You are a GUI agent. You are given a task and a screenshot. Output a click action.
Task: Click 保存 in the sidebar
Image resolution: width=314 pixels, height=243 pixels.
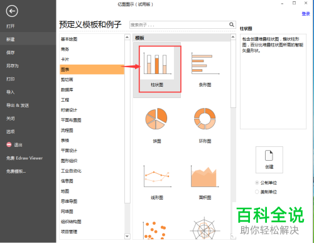click(11, 53)
